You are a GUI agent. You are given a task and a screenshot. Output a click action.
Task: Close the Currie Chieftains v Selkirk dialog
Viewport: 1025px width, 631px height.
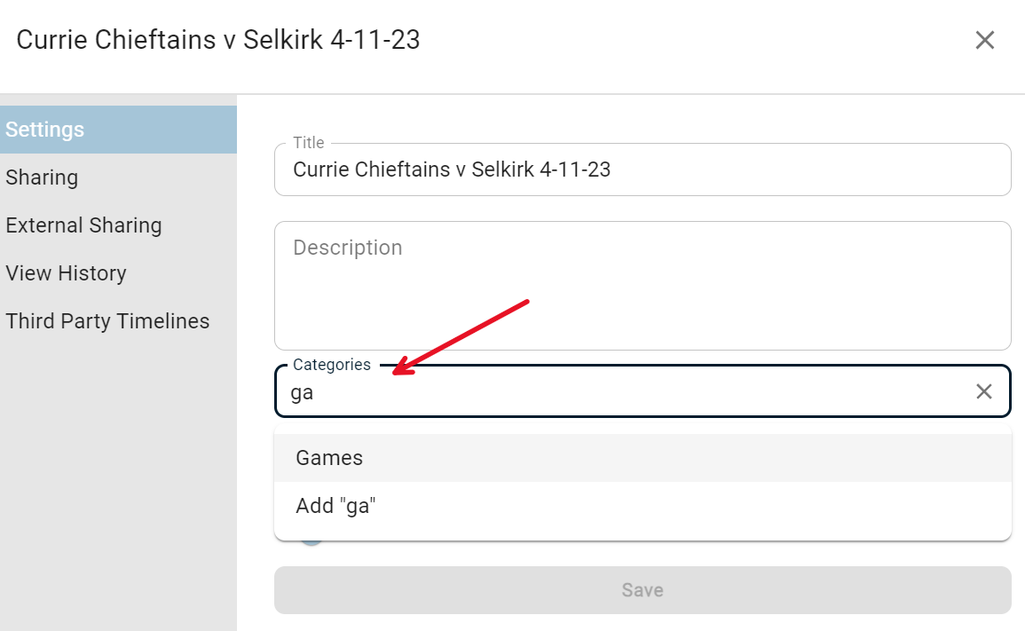click(x=984, y=40)
